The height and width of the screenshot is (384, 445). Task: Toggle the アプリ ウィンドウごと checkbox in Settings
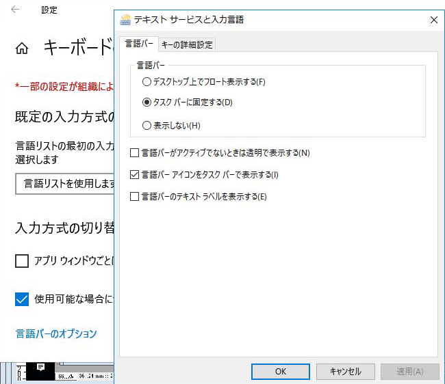pos(22,260)
